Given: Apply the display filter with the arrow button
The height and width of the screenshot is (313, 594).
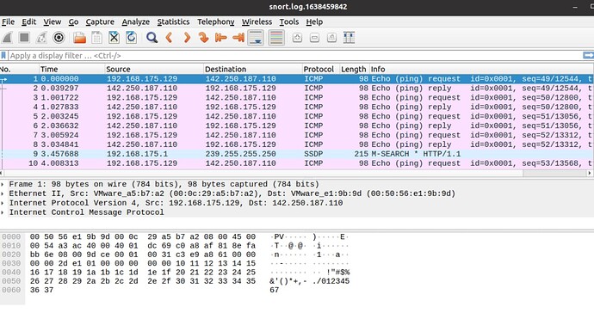Looking at the screenshot, I should click(x=588, y=56).
